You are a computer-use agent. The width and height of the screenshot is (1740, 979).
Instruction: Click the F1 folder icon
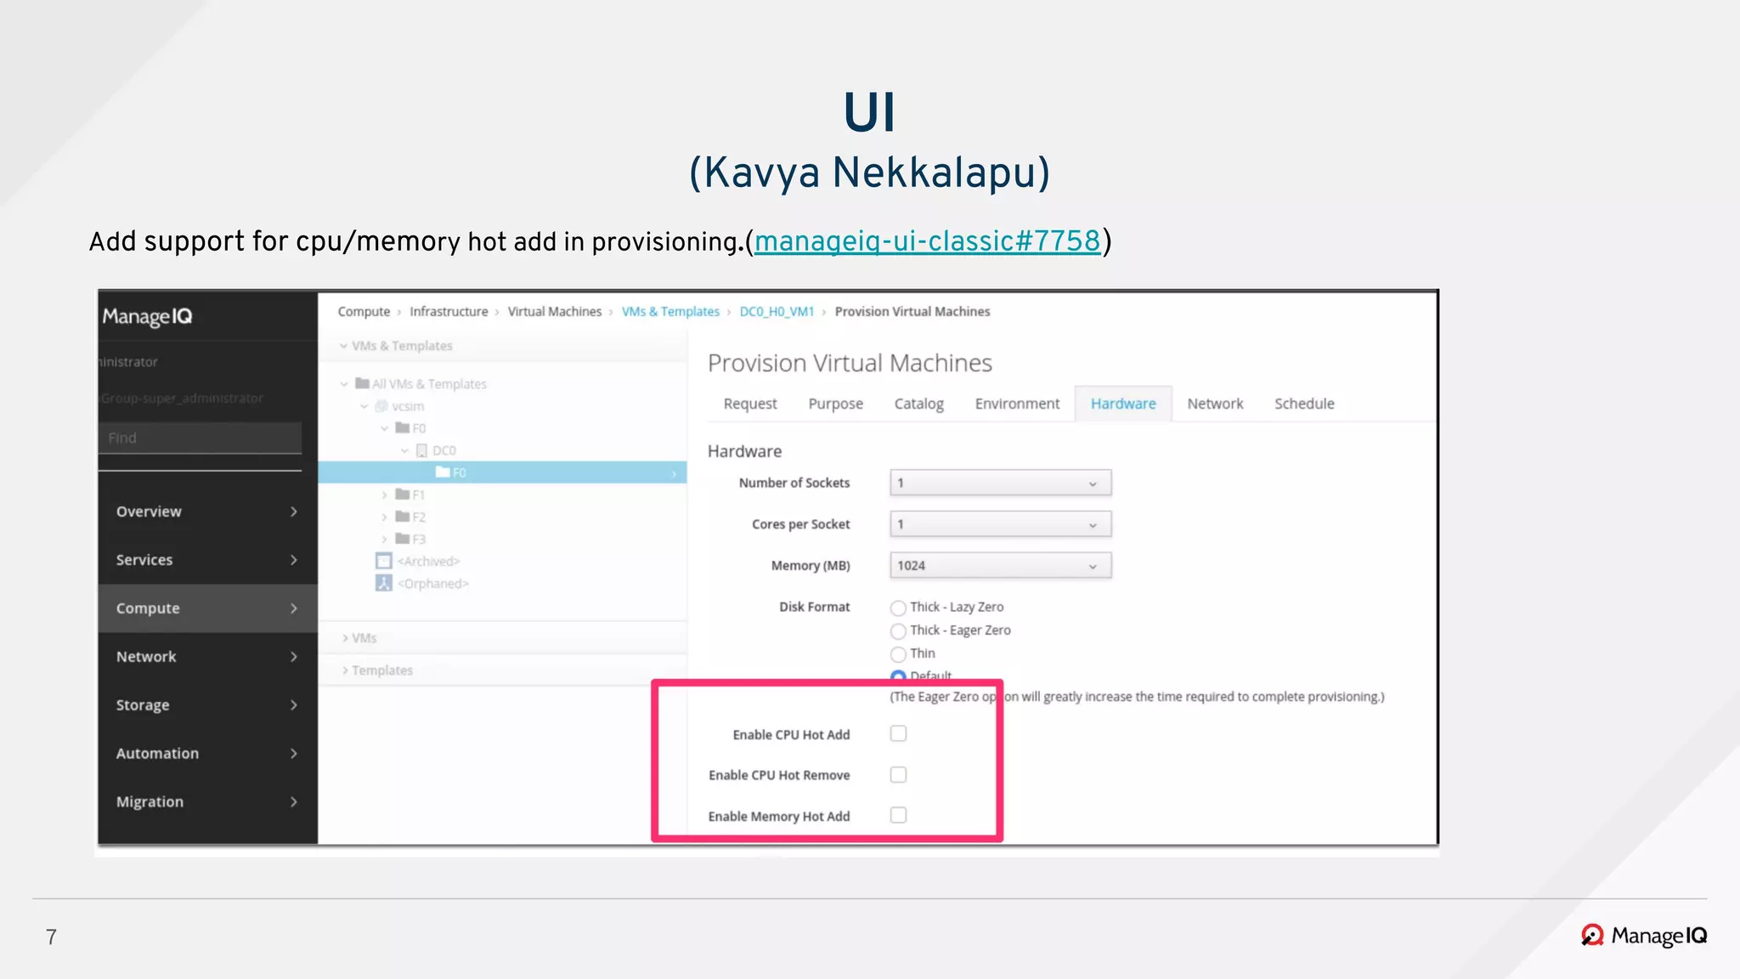[x=403, y=495]
